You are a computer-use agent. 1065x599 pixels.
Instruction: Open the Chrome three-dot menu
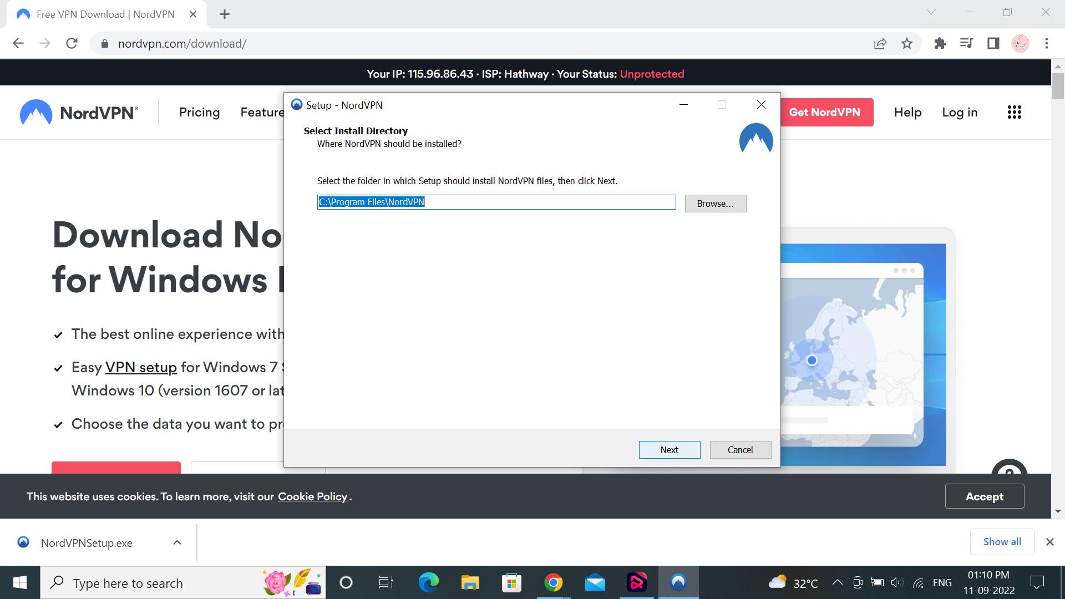point(1047,43)
